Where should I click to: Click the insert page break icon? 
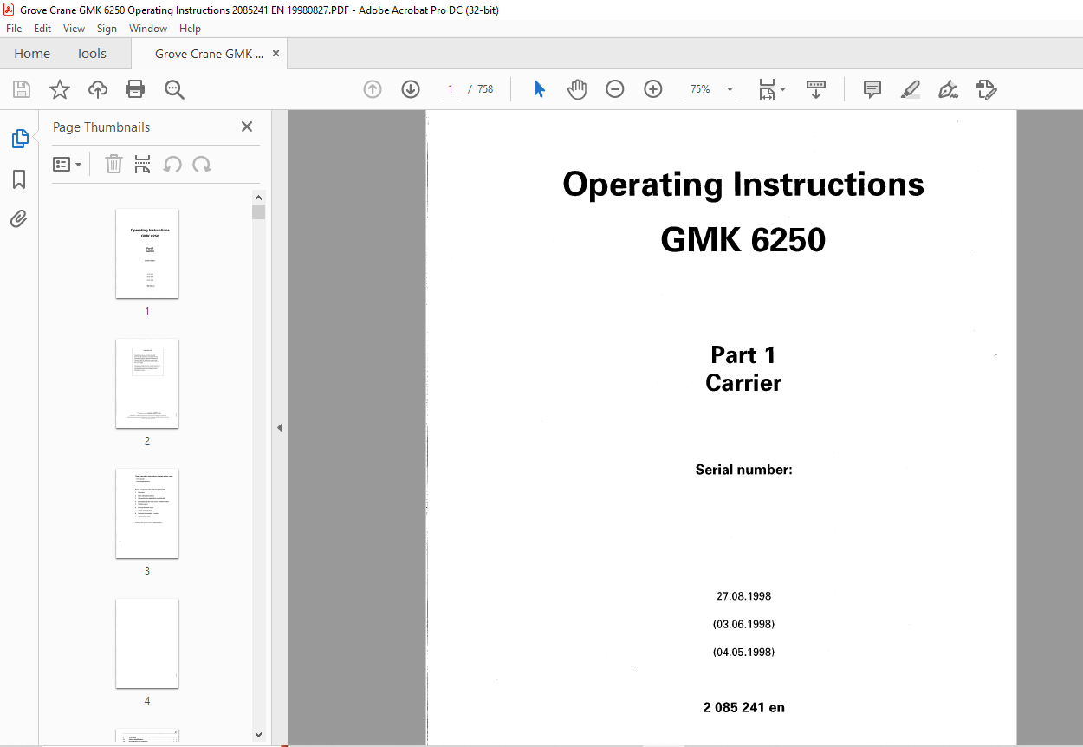143,164
